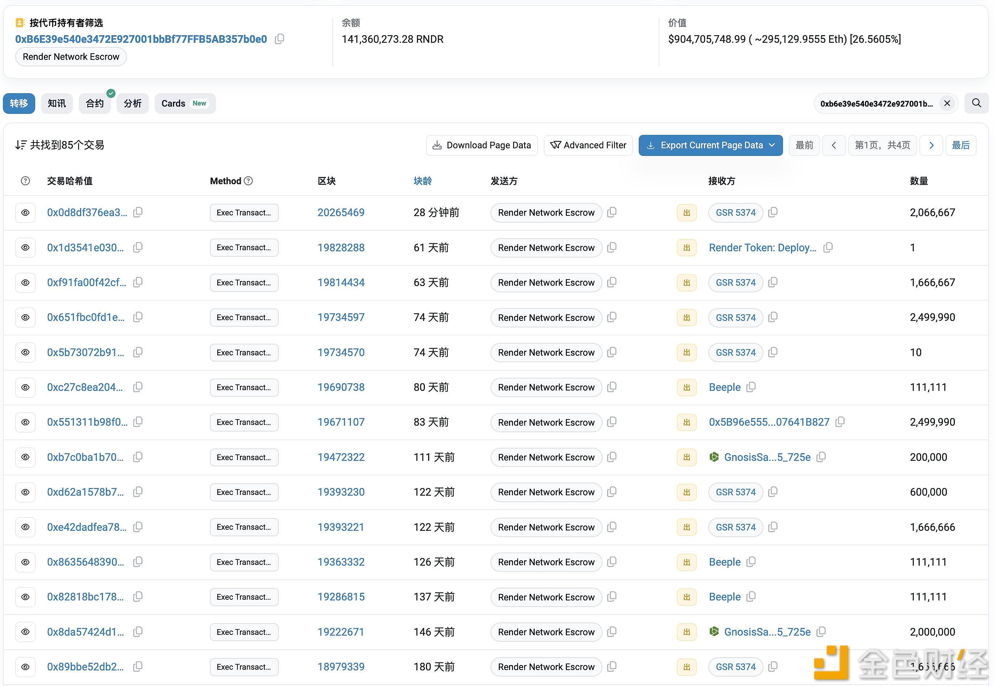Copy 0x5B96e555...07641B827 receiver address

(840, 422)
